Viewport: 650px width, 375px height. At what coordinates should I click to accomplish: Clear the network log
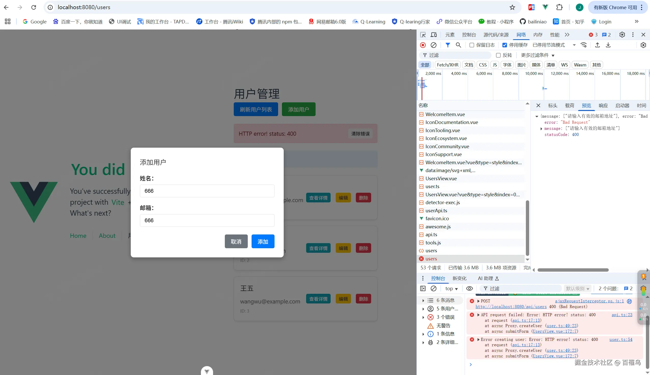coord(434,45)
